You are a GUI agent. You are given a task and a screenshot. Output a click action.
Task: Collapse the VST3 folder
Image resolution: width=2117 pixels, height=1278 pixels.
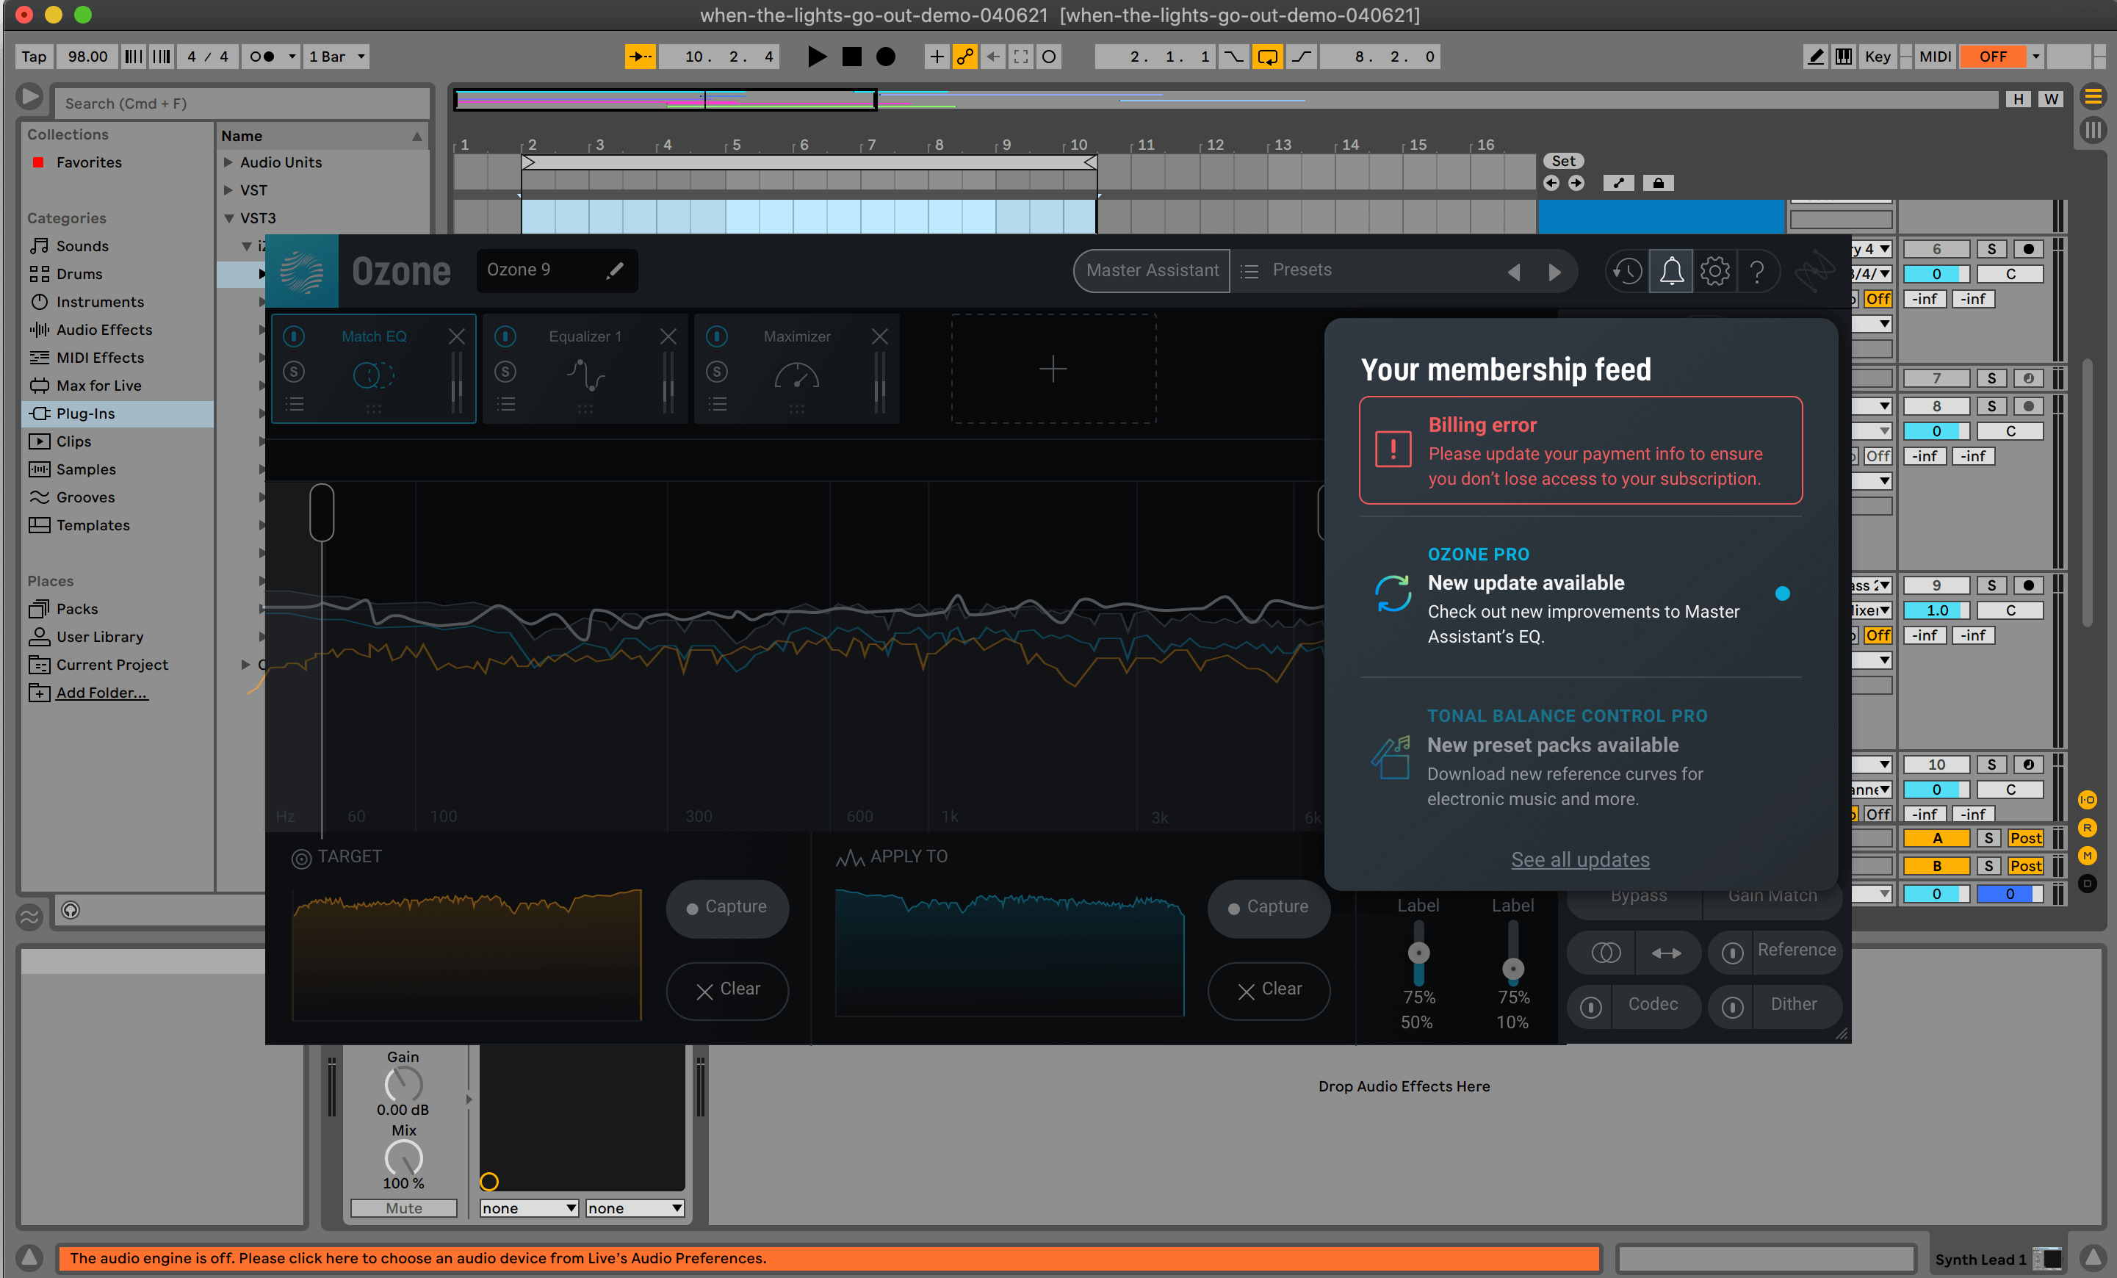click(x=228, y=218)
